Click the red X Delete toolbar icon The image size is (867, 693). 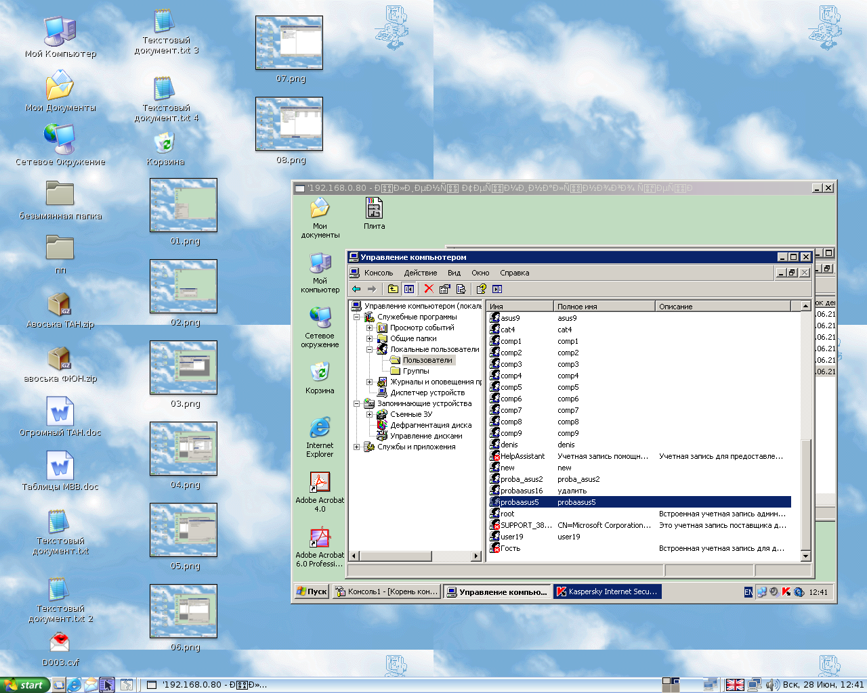429,289
